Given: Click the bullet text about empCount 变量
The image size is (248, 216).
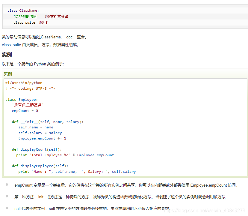Looking at the screenshot, I should [x=126, y=185].
